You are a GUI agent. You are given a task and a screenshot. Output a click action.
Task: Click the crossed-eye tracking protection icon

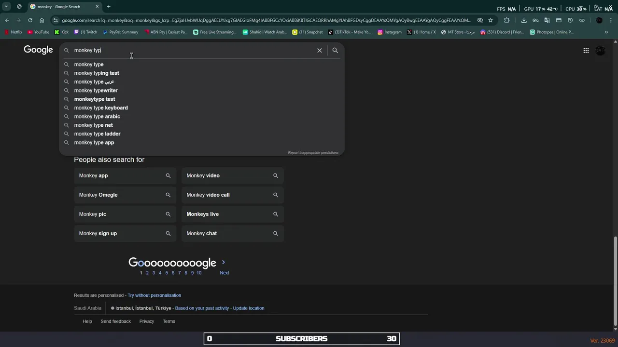[x=480, y=20]
